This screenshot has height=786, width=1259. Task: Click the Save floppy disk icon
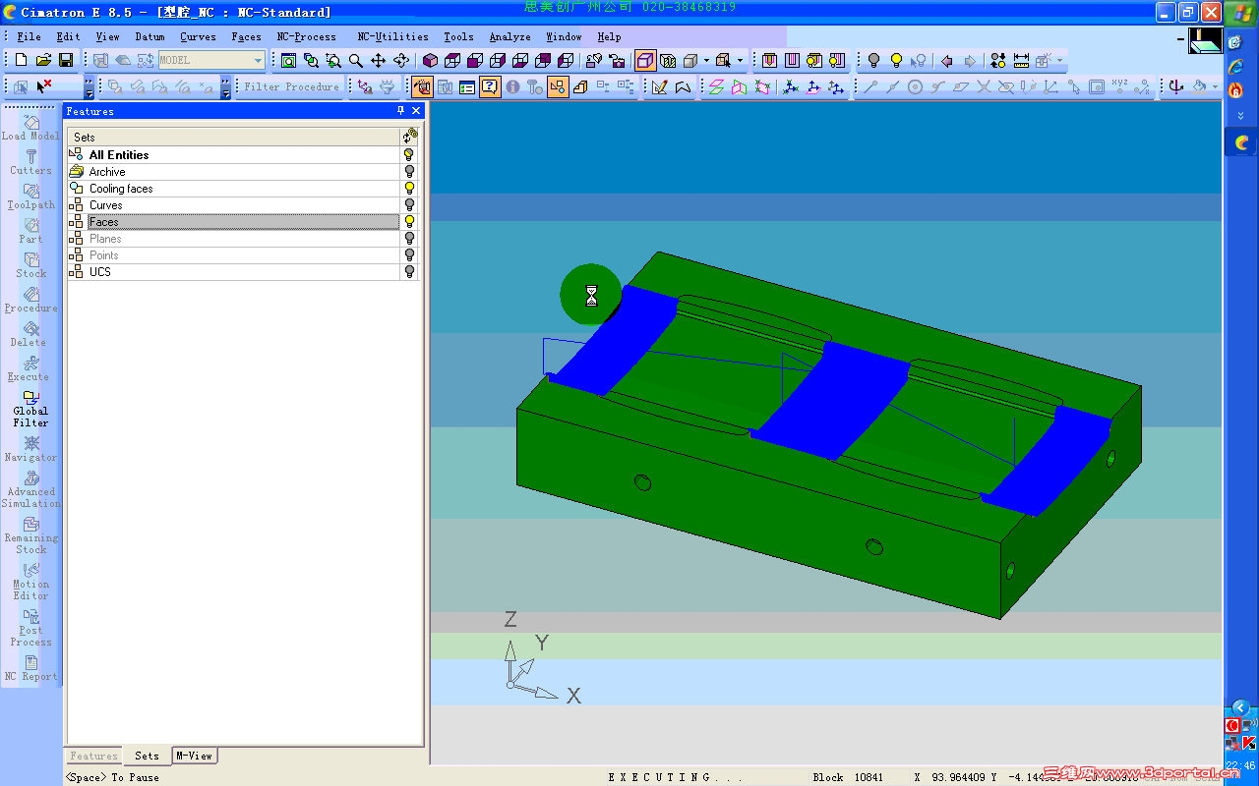pos(66,60)
